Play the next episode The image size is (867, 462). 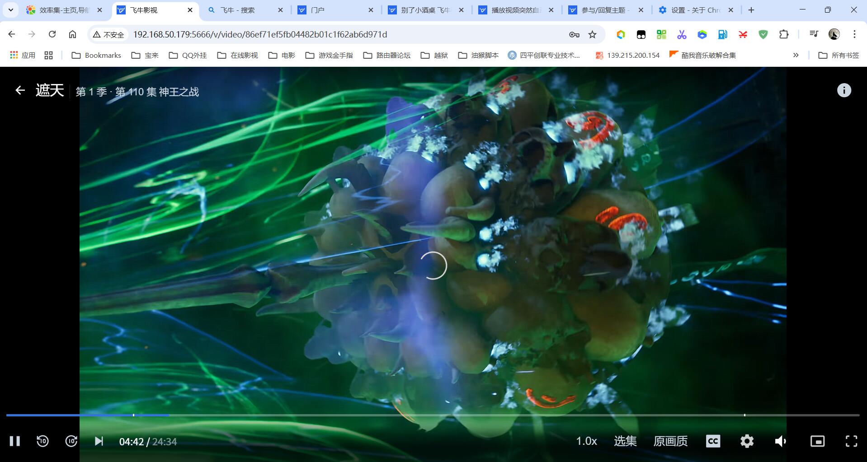tap(99, 441)
